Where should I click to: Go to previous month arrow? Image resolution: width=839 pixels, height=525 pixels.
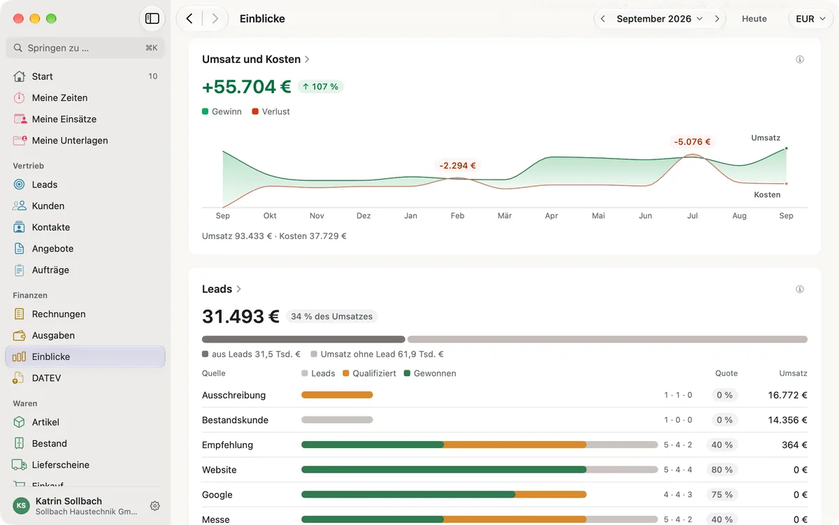(x=603, y=19)
